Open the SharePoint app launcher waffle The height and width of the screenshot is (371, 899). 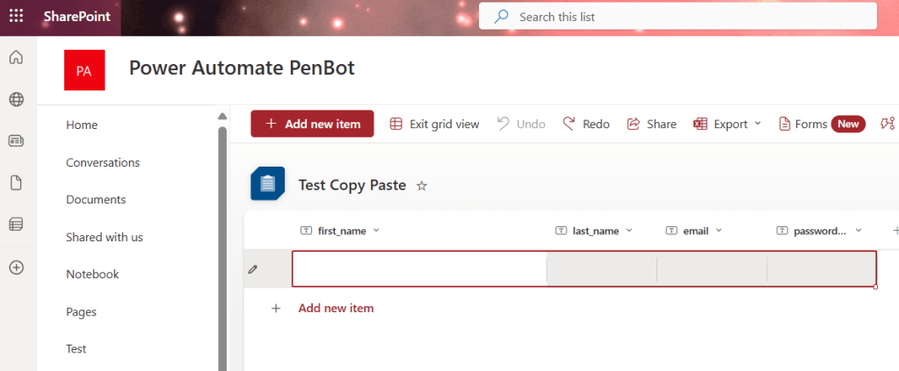16,17
